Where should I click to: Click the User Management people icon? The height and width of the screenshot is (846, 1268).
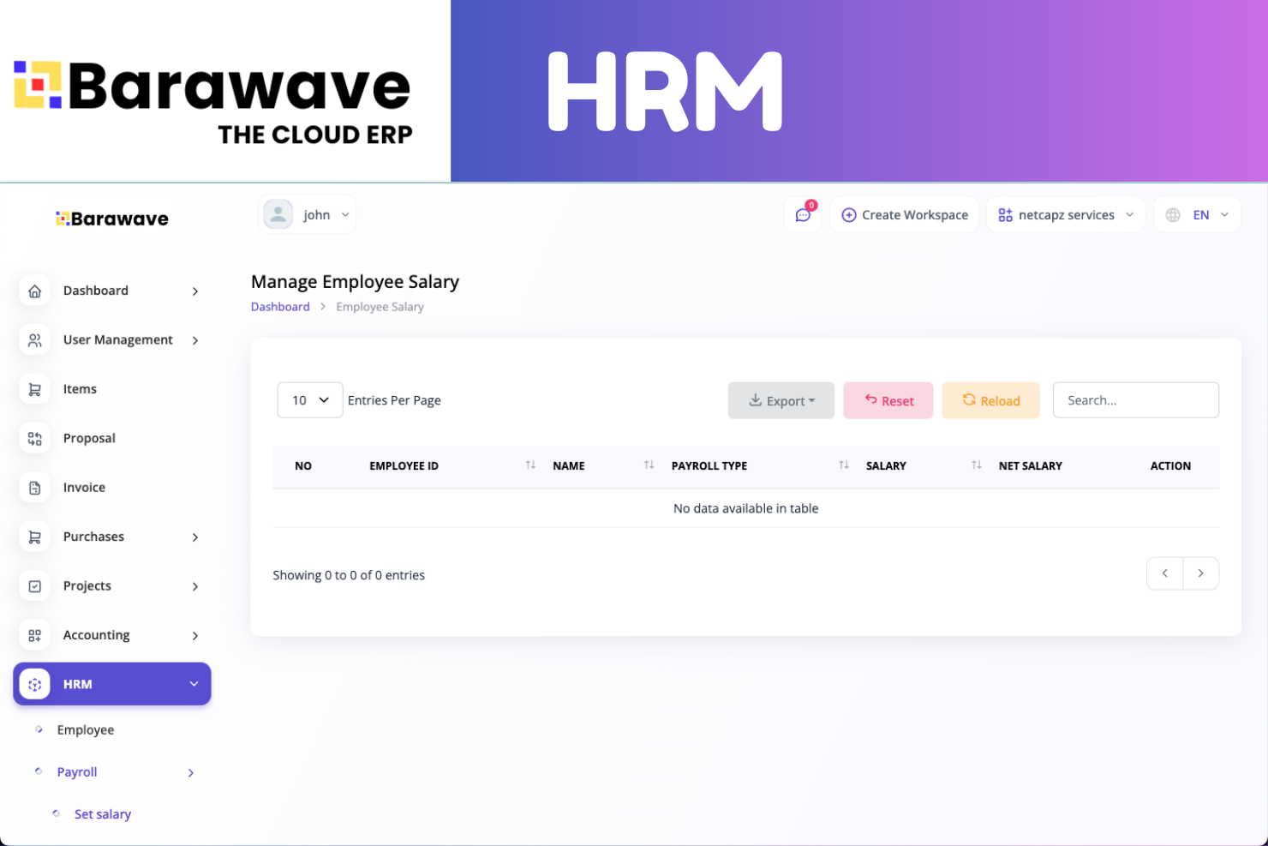click(34, 340)
